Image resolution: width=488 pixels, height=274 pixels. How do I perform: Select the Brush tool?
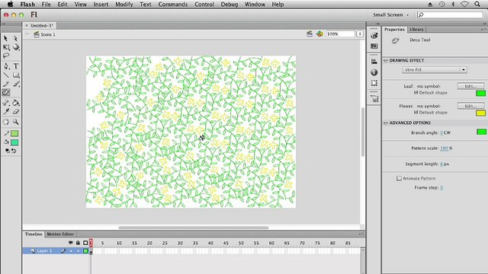(16, 84)
